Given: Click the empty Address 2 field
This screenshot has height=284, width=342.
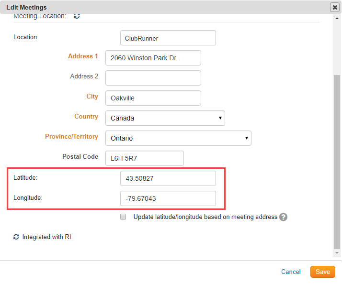Looking at the screenshot, I should (x=153, y=78).
